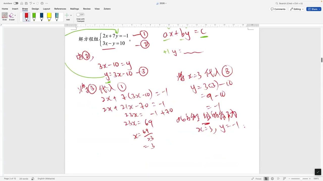Save document with floppy disk icon
The height and width of the screenshot is (181, 323).
pos(26,3)
